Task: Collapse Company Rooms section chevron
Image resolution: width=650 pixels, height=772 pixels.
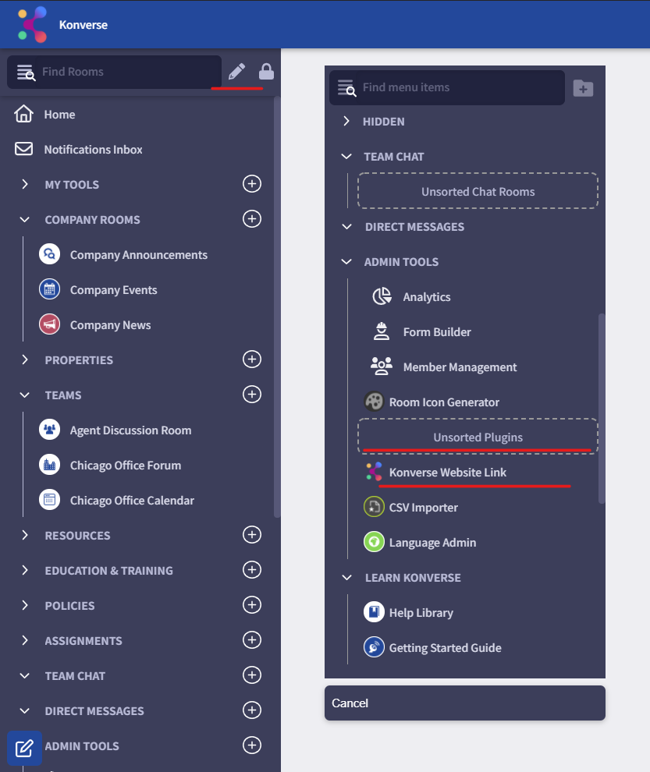Action: pos(25,220)
